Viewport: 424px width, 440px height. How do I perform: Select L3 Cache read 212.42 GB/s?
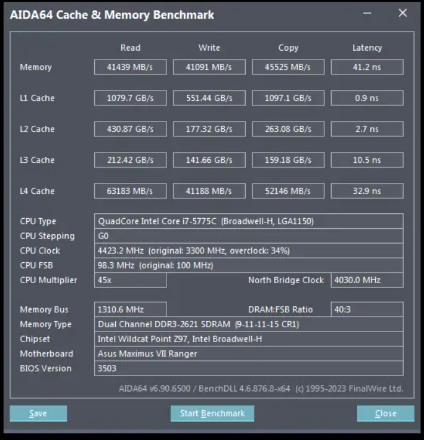coord(131,160)
